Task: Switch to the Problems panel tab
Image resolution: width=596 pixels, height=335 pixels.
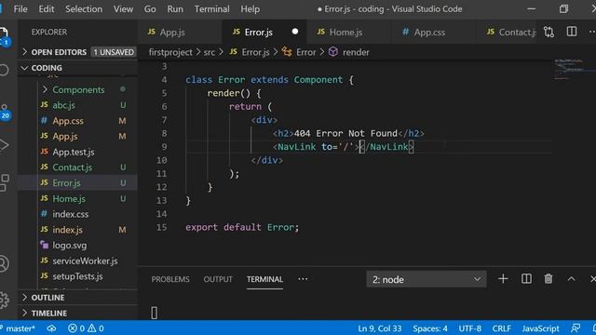Action: pos(170,279)
